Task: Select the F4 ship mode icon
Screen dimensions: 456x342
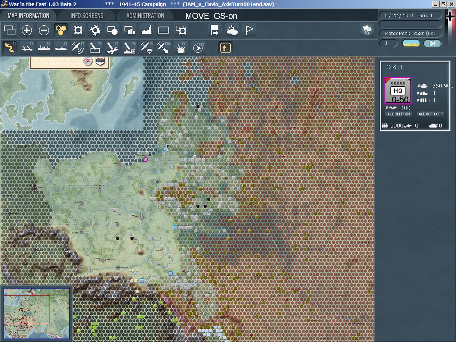Action: point(61,48)
